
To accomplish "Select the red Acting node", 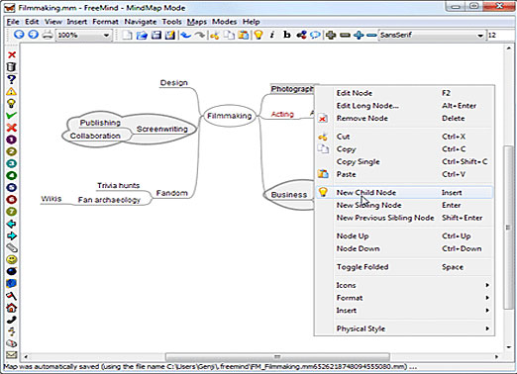I will (282, 114).
